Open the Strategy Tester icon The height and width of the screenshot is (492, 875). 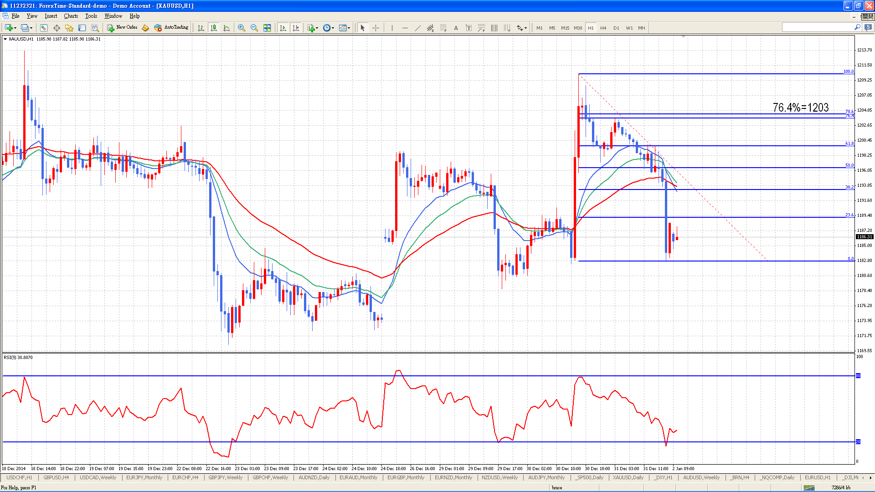95,28
